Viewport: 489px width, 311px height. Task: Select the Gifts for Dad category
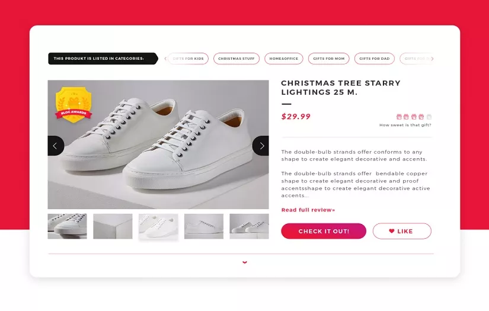375,59
